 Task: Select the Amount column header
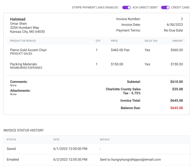[x=177, y=41]
